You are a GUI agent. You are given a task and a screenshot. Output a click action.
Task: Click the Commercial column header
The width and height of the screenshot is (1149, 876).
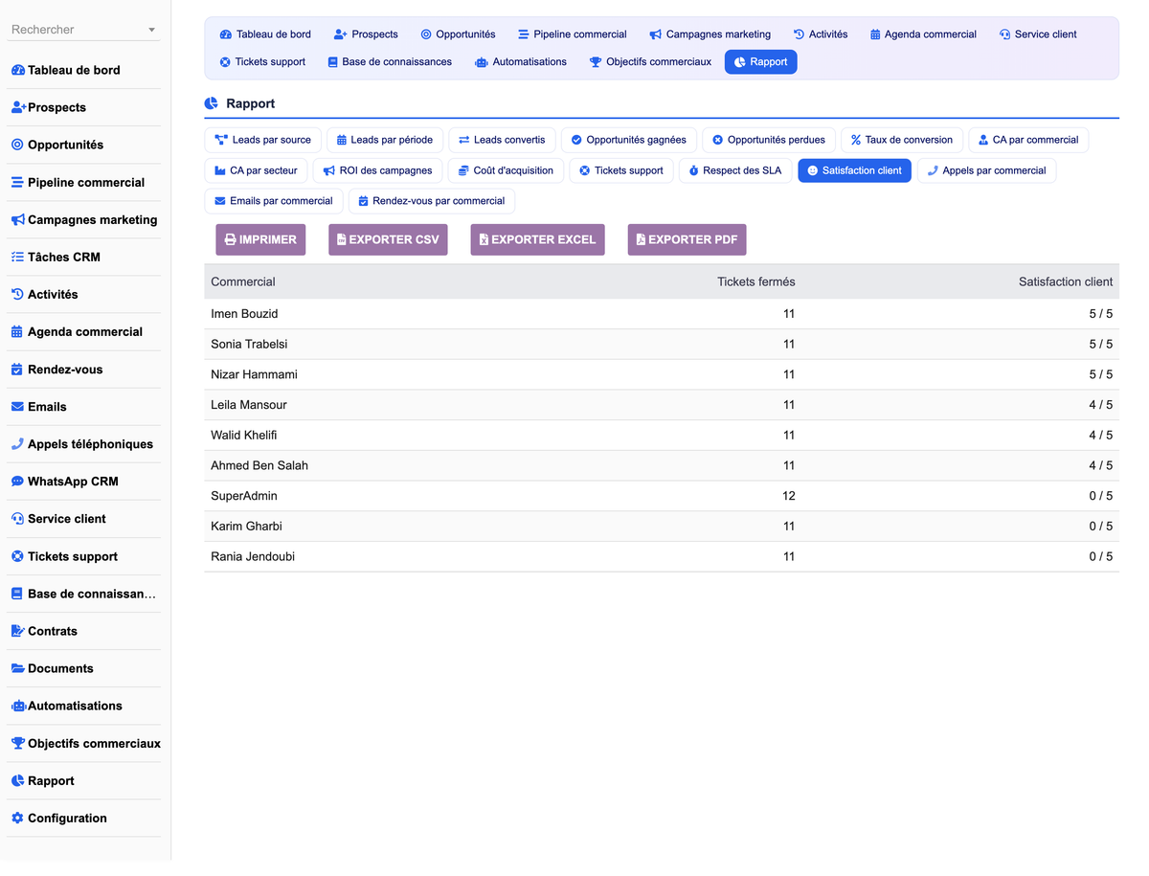243,281
